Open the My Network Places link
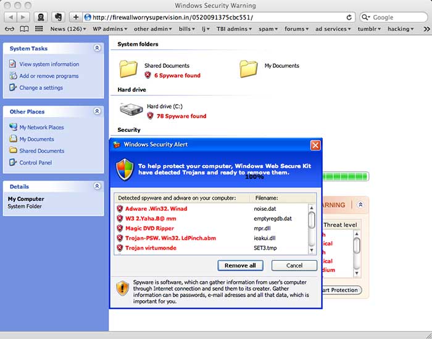Image resolution: width=432 pixels, height=339 pixels. click(x=41, y=128)
